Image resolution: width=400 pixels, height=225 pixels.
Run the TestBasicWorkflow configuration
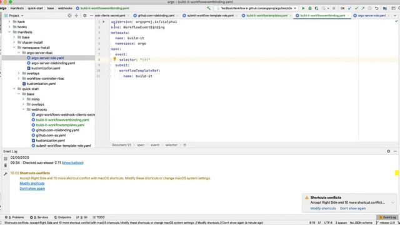(303, 8)
